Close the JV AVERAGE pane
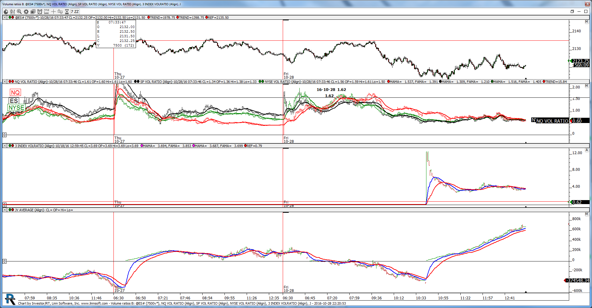This screenshot has width=592, height=308. [x=5, y=210]
